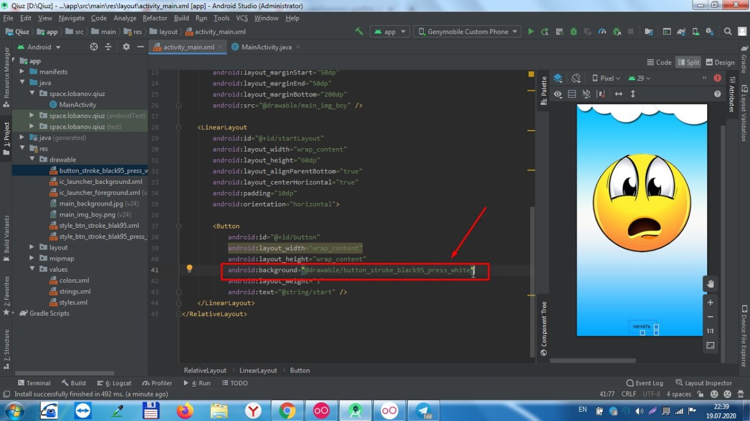Click Attach Debugger to Android Process icon

point(616,32)
